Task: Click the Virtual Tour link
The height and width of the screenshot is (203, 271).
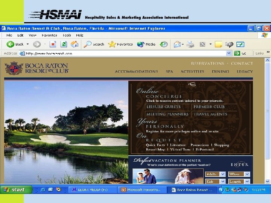Action: click(180, 150)
